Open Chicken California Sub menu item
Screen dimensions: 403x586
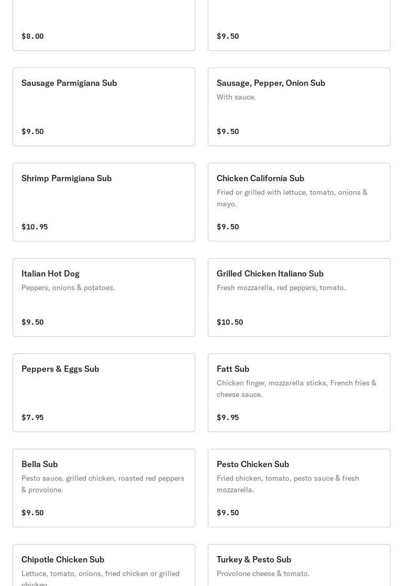tap(299, 202)
